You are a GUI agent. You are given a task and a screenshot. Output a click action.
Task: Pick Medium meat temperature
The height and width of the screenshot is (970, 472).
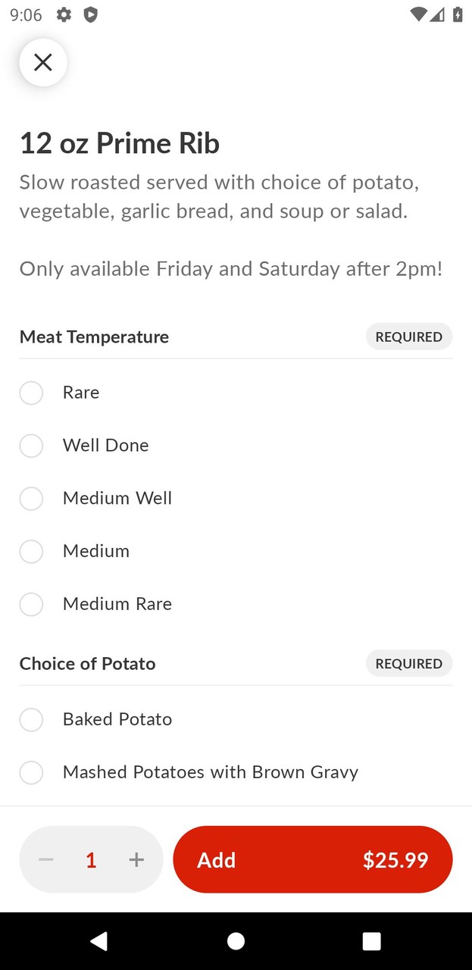(x=31, y=552)
